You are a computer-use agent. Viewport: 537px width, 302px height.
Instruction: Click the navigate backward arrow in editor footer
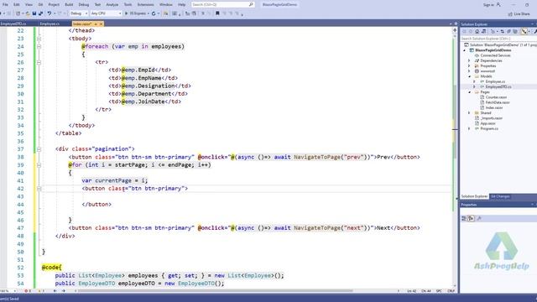click(55, 291)
